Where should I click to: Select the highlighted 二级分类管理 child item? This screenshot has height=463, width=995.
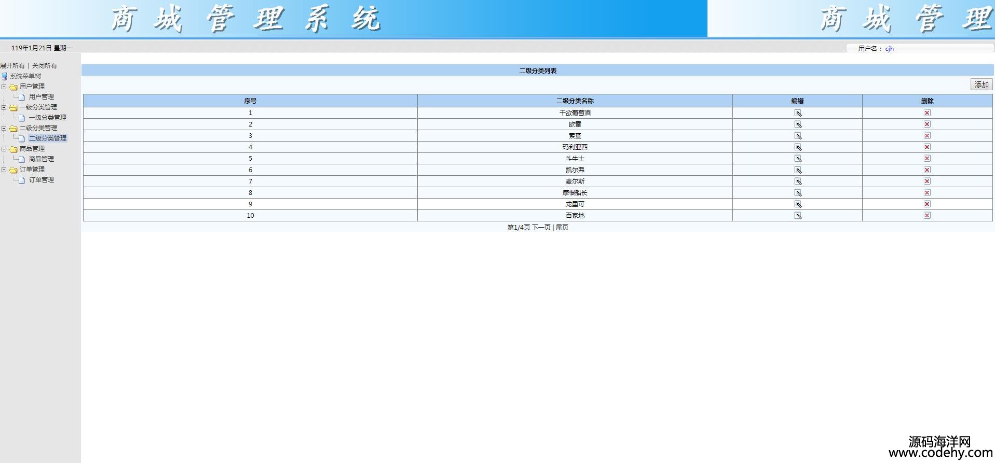(x=48, y=138)
